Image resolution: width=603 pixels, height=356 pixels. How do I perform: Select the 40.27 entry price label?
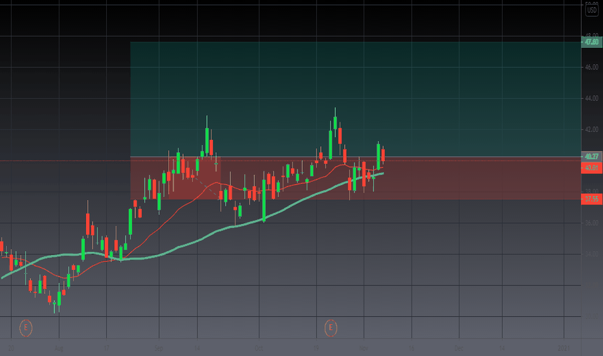click(x=591, y=156)
